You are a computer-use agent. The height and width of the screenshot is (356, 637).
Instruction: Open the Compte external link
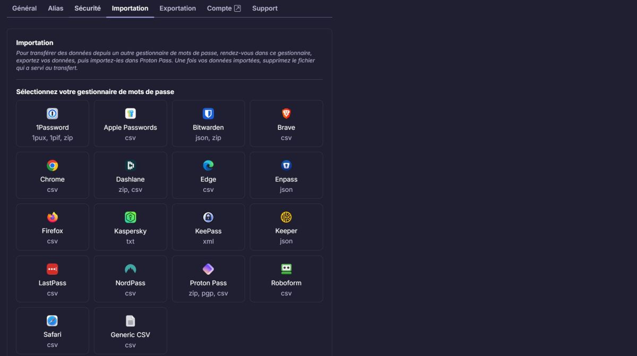[x=223, y=9]
